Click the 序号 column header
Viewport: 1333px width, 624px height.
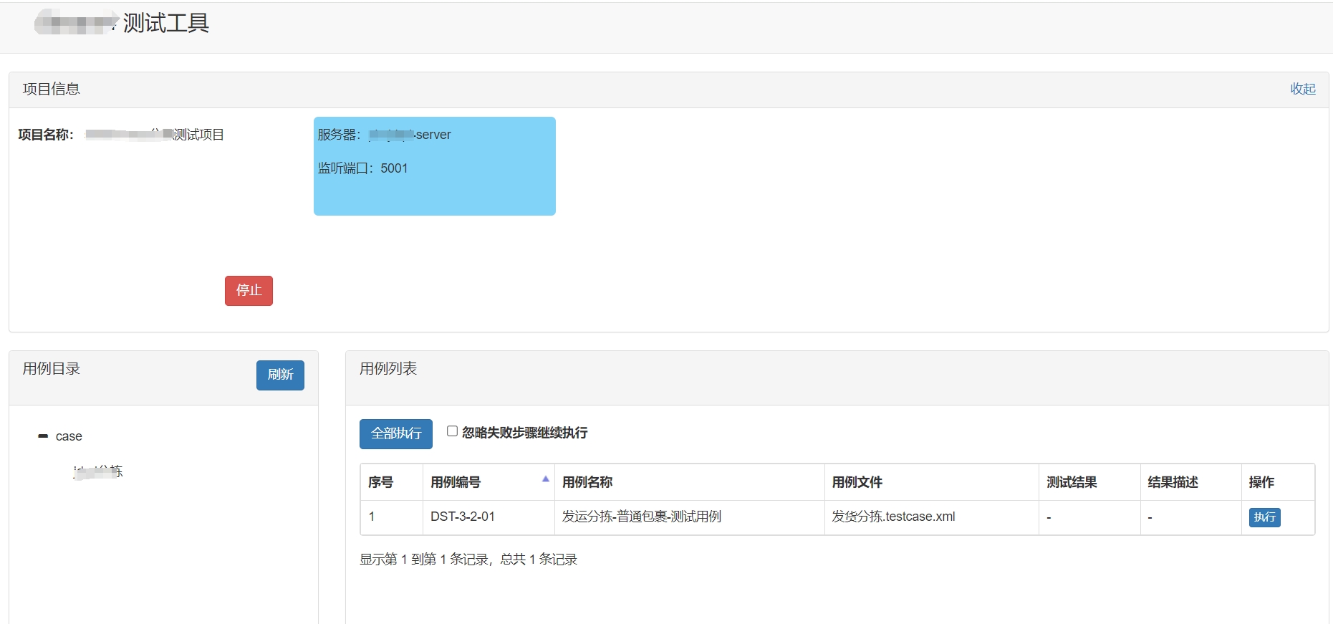(x=392, y=482)
